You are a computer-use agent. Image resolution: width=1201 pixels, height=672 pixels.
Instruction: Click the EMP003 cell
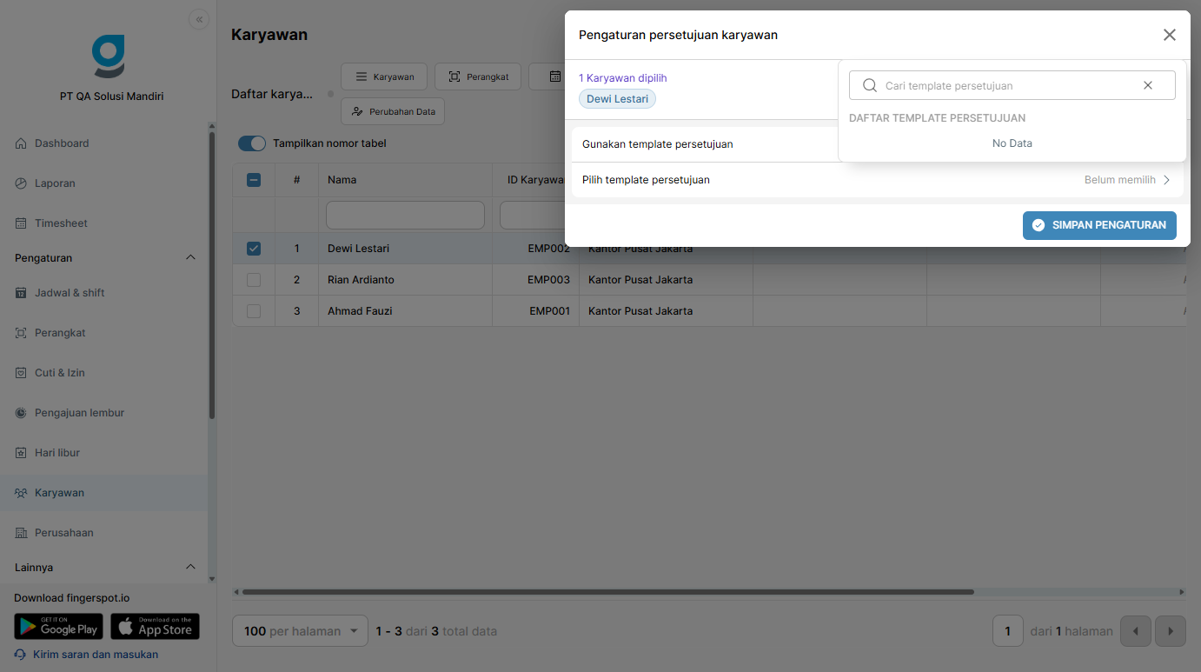535,280
